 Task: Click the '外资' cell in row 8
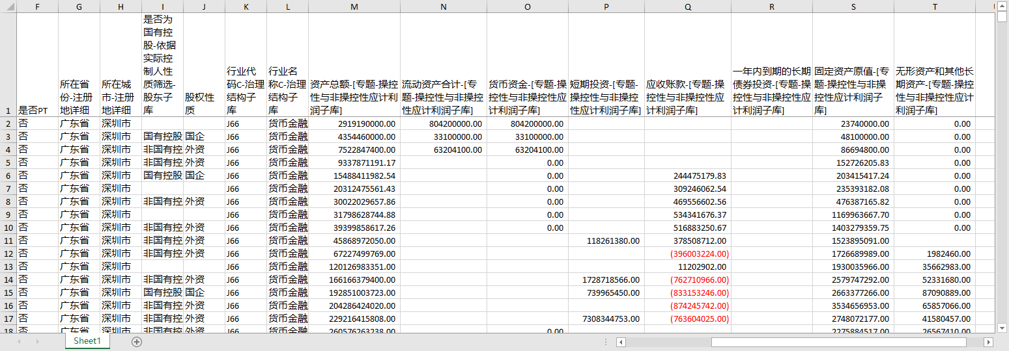tap(204, 201)
